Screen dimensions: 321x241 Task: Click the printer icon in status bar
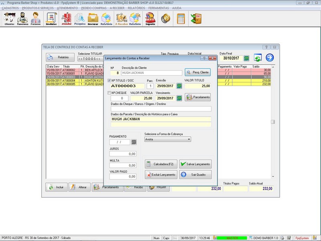[282, 238]
